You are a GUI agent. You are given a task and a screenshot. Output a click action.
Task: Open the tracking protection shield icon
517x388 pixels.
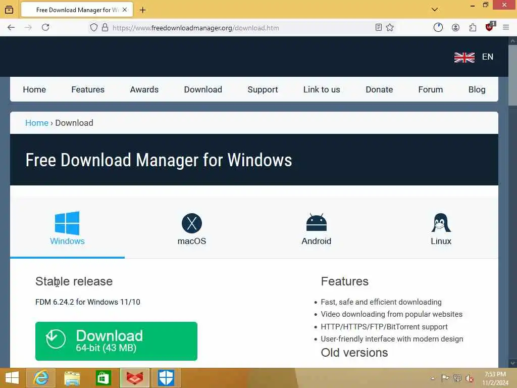[93, 27]
